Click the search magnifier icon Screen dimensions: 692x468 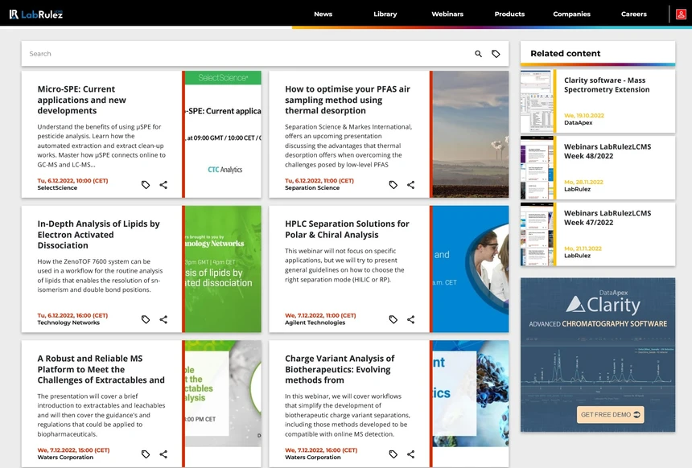click(478, 54)
